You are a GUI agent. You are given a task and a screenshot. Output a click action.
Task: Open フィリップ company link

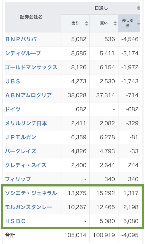tap(18, 179)
